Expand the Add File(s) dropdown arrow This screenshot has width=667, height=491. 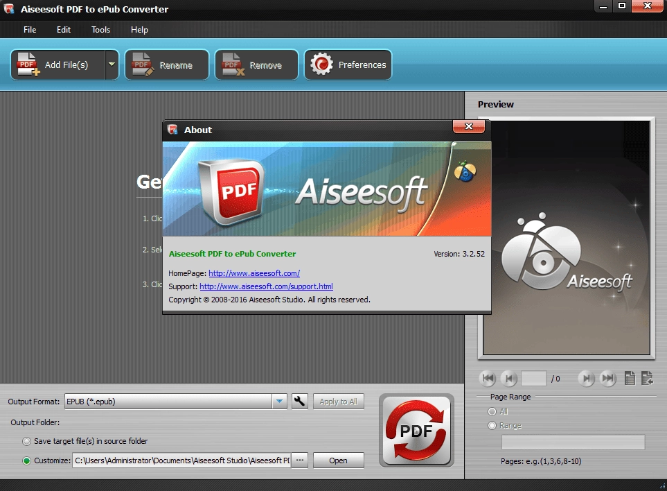coord(112,64)
